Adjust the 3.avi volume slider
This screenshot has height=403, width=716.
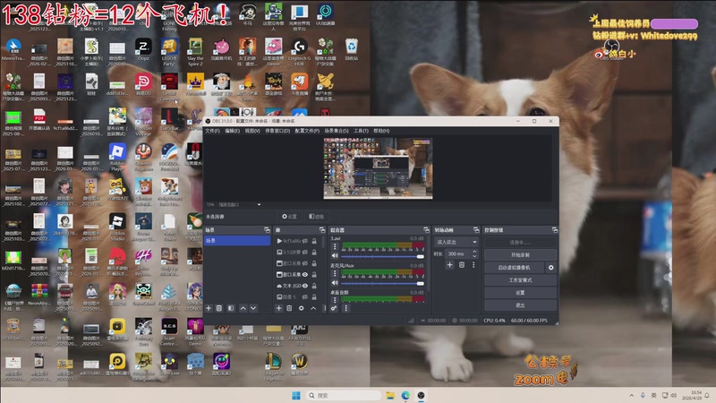coord(383,256)
